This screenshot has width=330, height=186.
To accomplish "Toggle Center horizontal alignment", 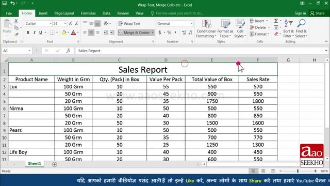I will tap(91, 33).
